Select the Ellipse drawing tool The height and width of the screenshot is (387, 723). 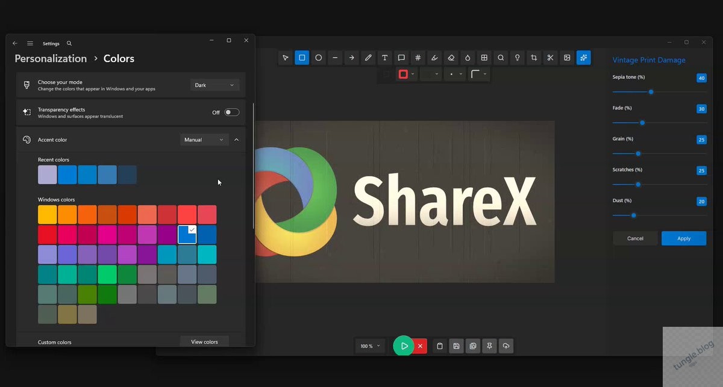pos(319,58)
